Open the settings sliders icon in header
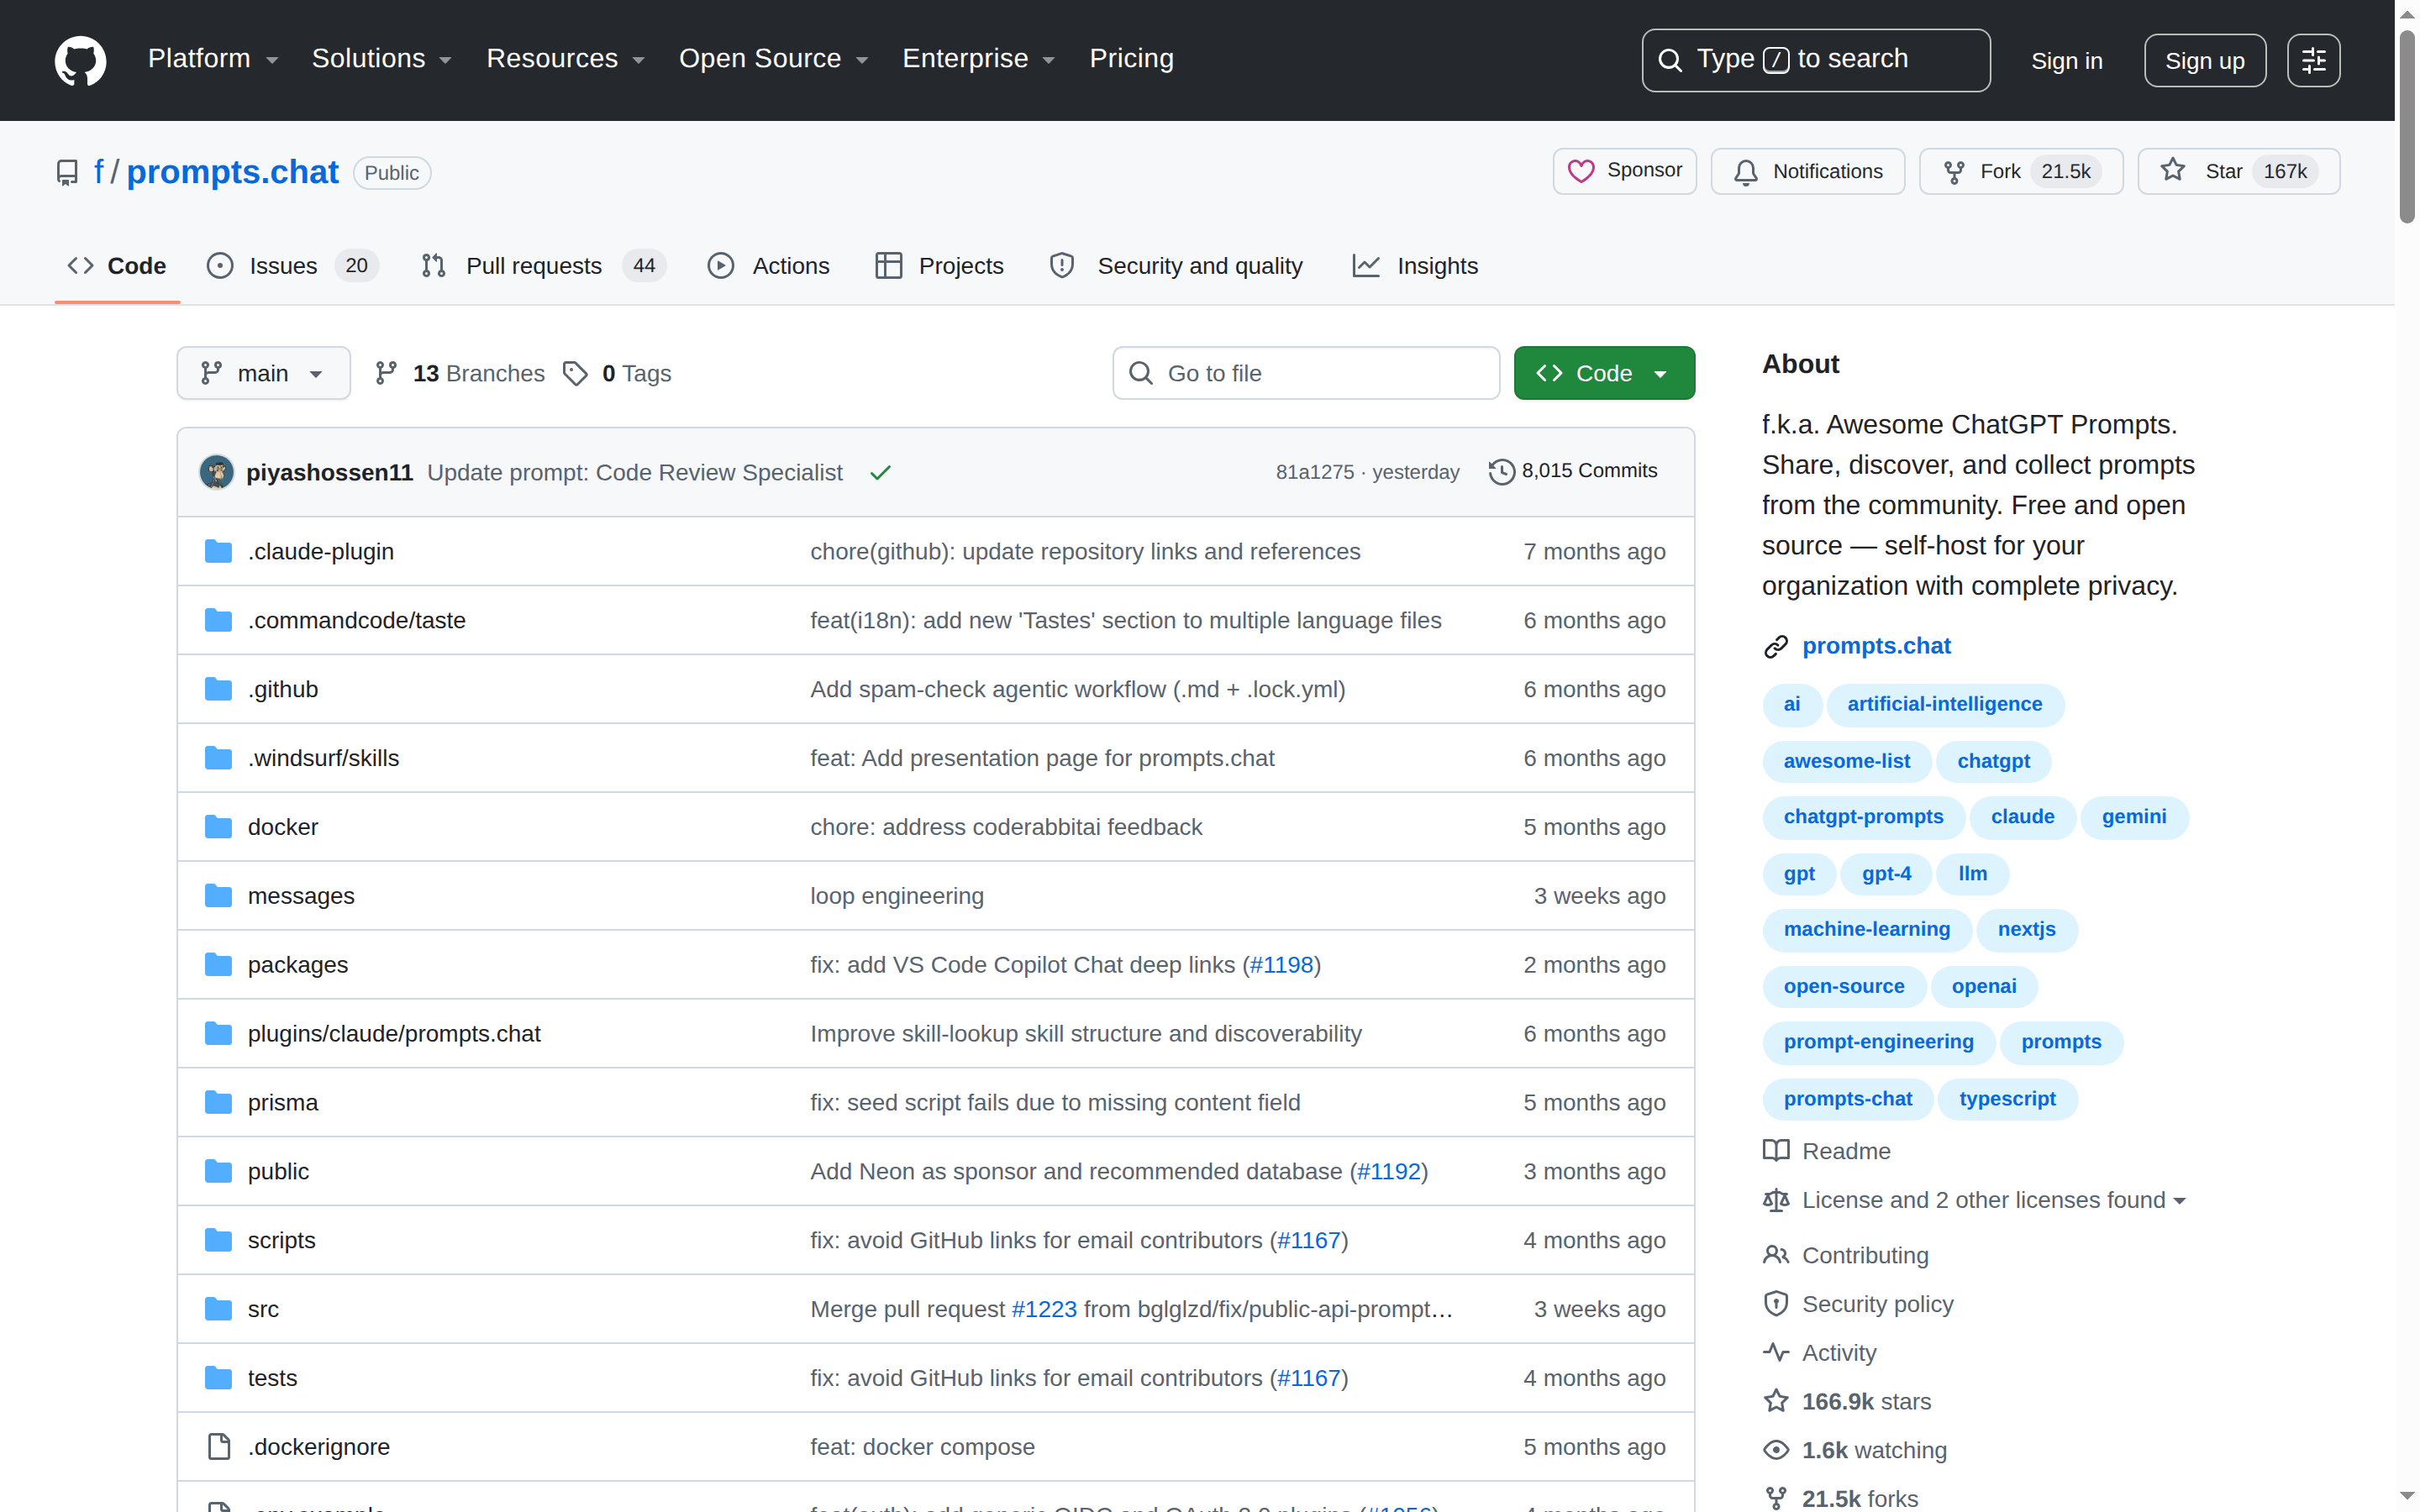The height and width of the screenshot is (1512, 2420). click(2313, 60)
